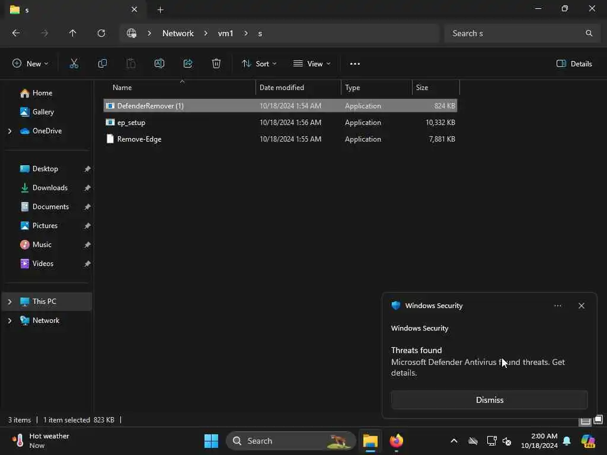607x455 pixels.
Task: Click the network tray icon
Action: [x=491, y=441]
